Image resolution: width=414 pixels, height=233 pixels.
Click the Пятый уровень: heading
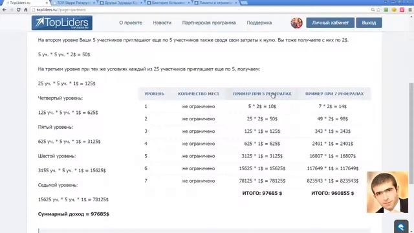pyautogui.click(x=55, y=127)
